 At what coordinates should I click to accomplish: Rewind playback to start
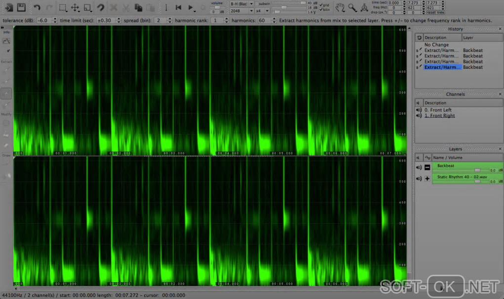click(178, 7)
